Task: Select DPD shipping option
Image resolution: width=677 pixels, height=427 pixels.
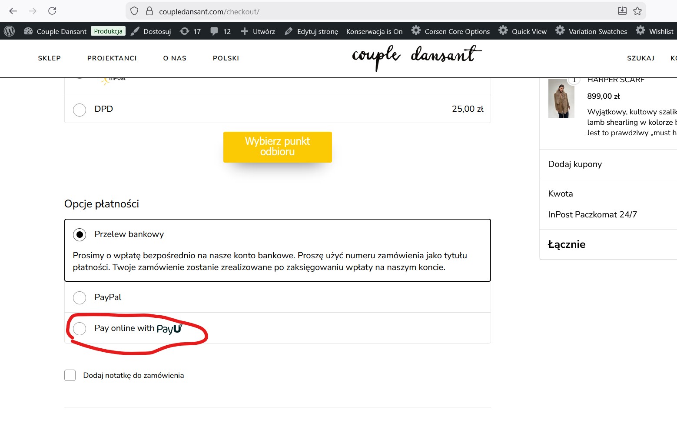Action: (80, 110)
